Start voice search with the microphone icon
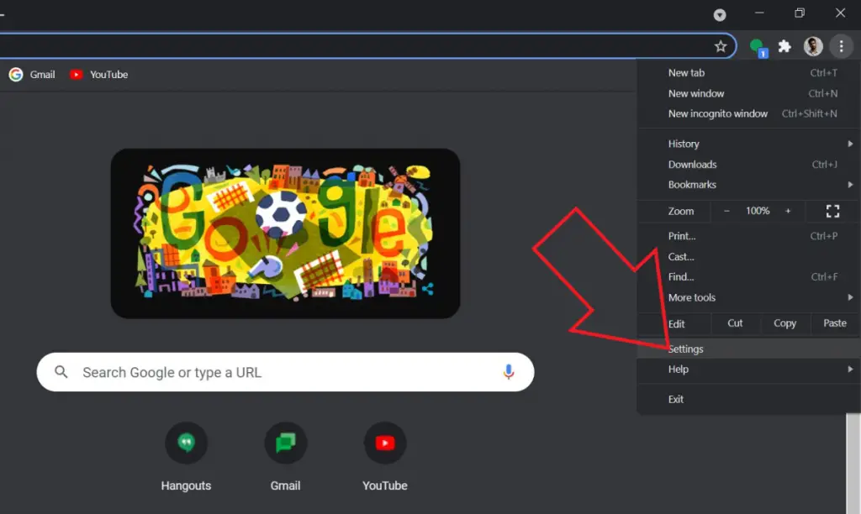 click(509, 372)
